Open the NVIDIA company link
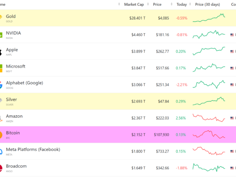The image size is (236, 177). click(x=13, y=33)
